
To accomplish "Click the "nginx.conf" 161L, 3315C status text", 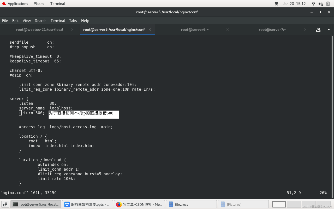I will point(28,193).
